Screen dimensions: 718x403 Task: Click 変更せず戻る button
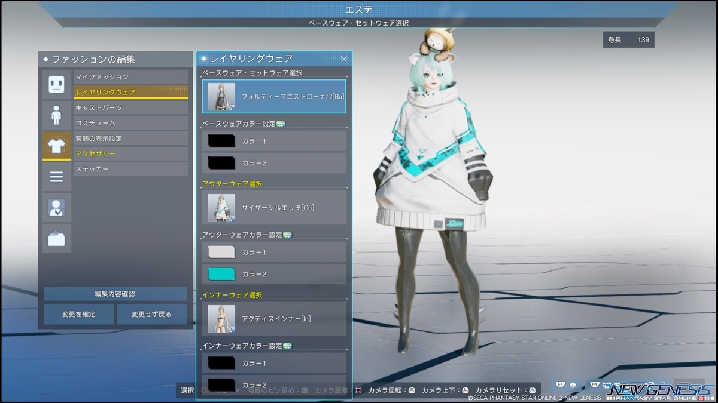152,314
